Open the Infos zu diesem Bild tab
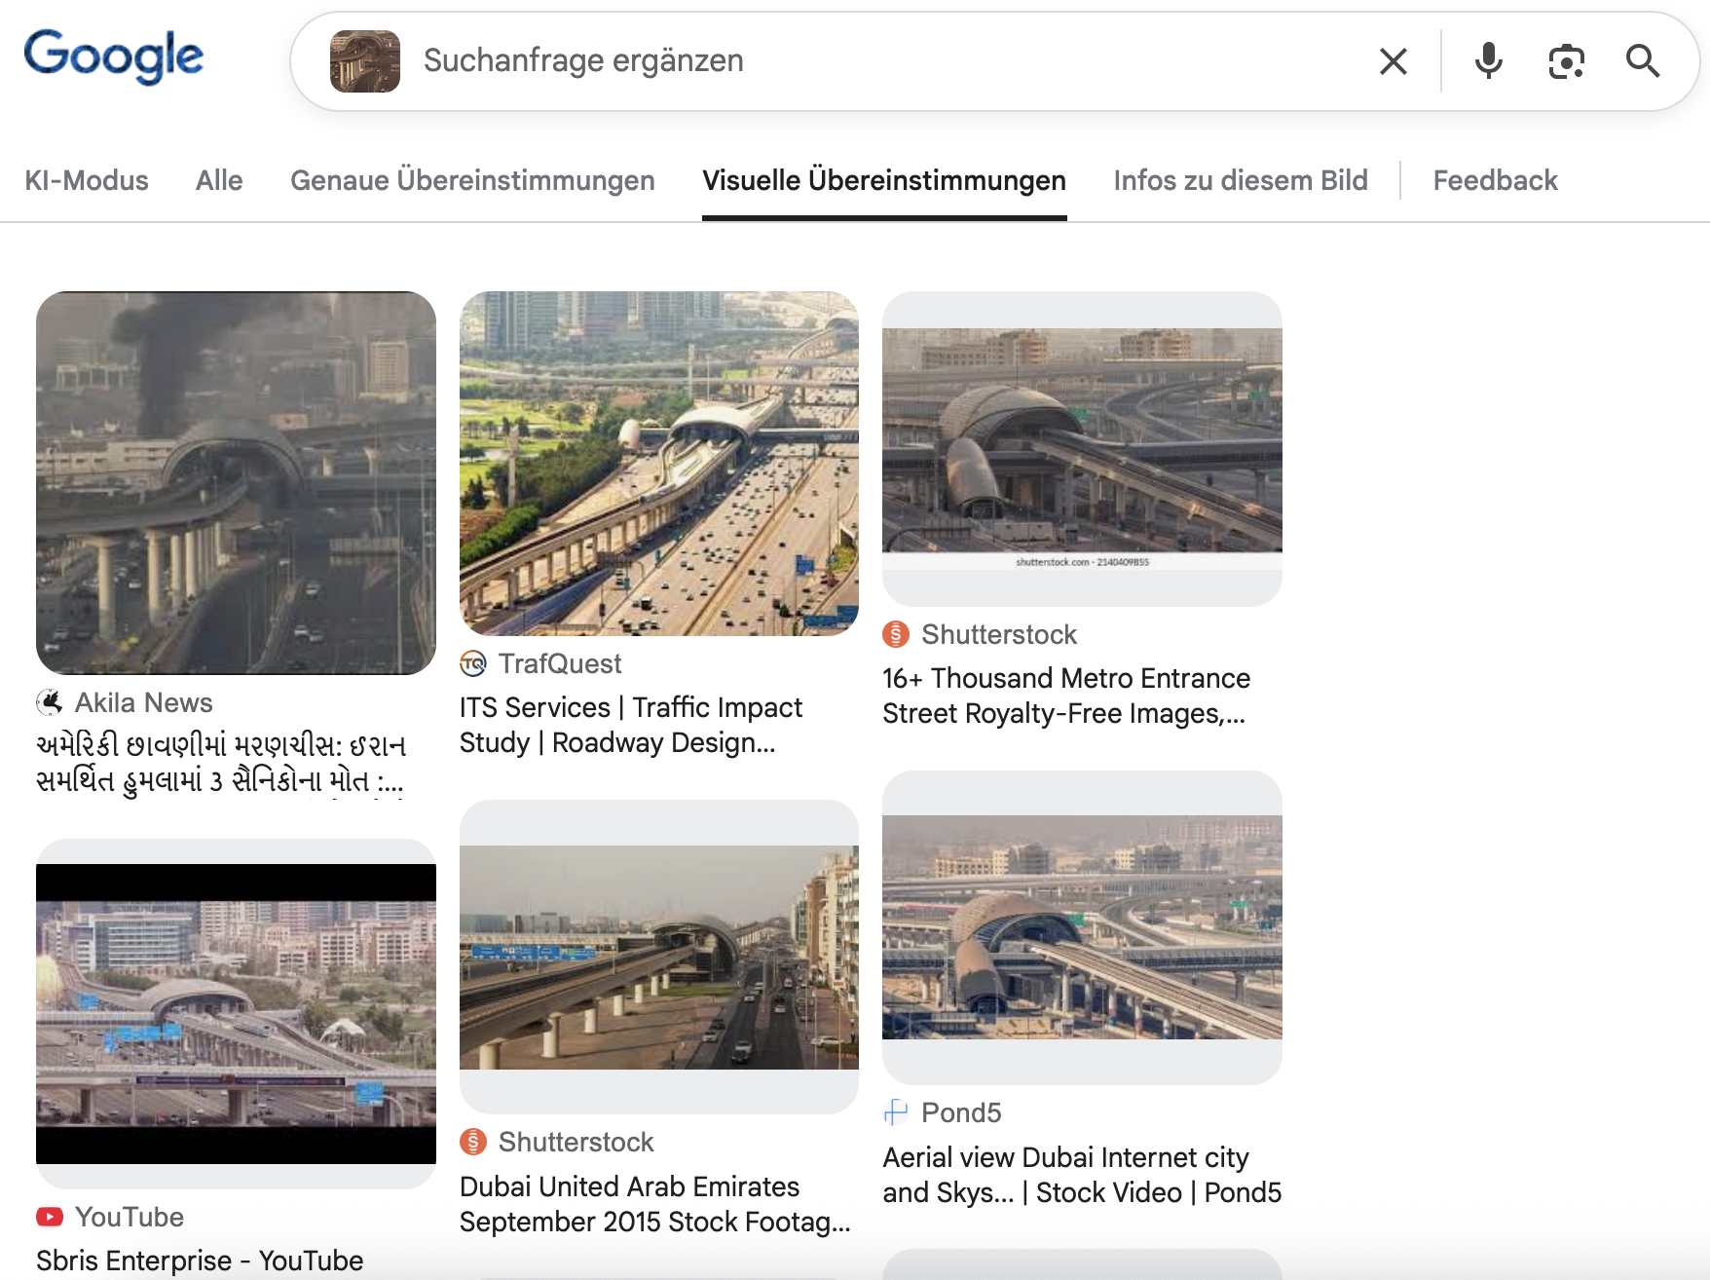The image size is (1710, 1280). pos(1241,180)
